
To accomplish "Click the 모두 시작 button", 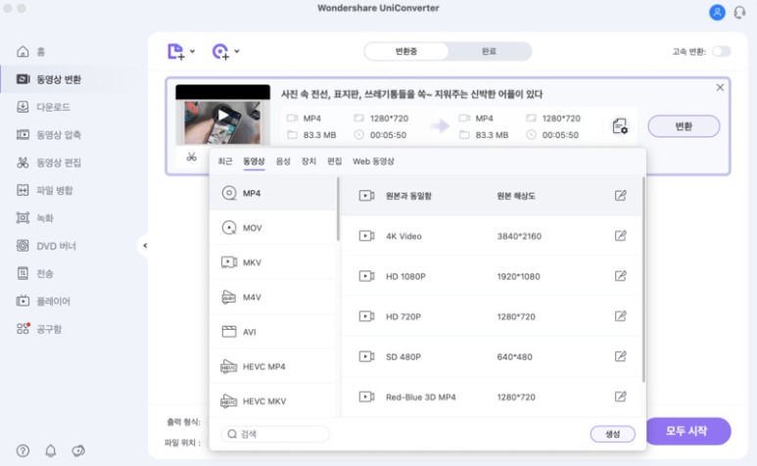I will (686, 431).
